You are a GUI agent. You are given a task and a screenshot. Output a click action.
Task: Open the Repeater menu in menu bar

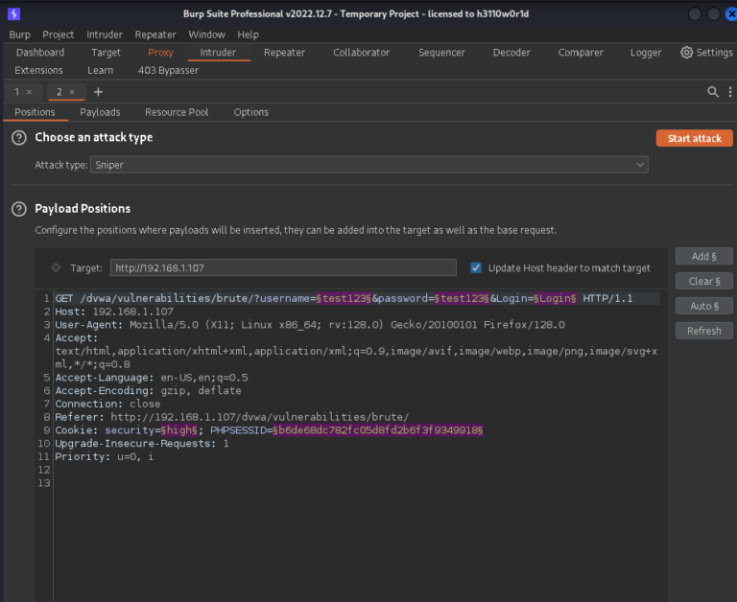155,35
